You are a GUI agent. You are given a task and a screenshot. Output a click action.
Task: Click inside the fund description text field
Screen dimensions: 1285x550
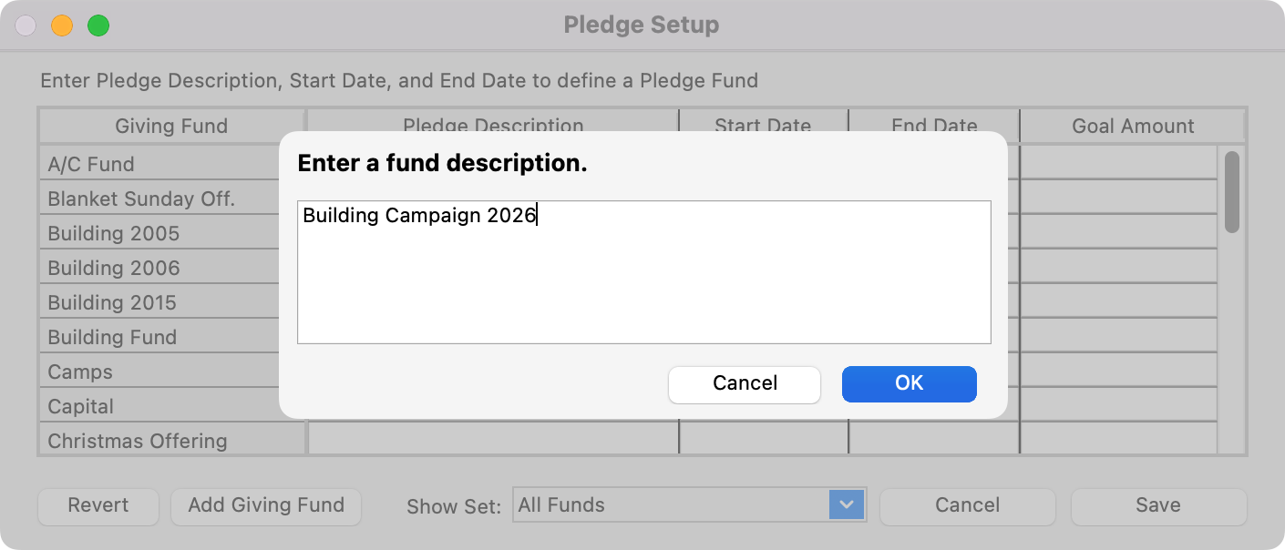[642, 271]
